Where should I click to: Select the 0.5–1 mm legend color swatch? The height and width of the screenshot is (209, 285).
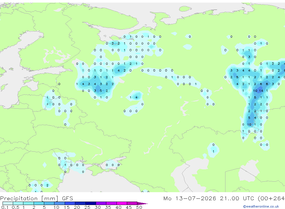click(18, 203)
